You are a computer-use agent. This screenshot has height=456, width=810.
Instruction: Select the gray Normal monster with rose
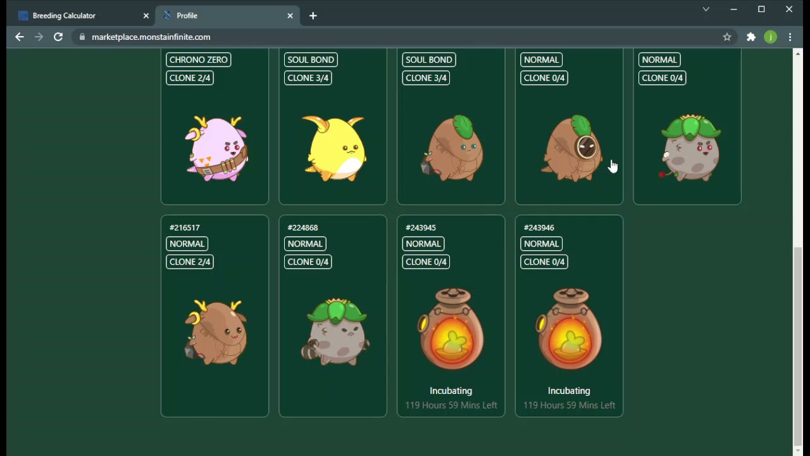(x=689, y=148)
